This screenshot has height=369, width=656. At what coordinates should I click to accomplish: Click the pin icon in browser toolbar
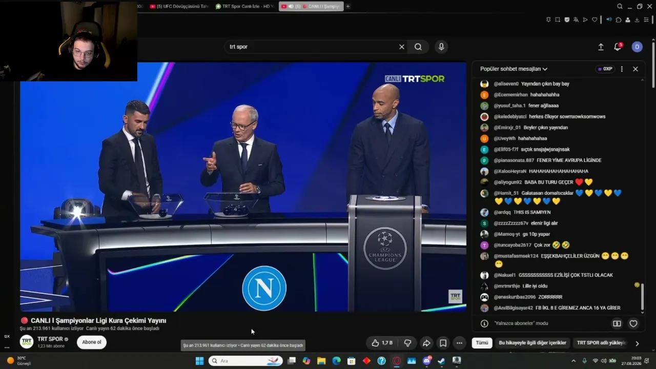tap(548, 19)
